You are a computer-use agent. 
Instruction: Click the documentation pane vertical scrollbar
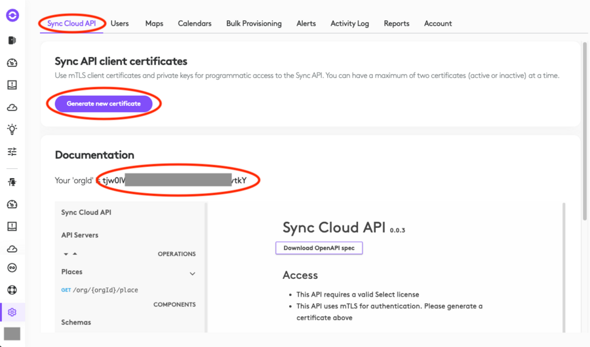[x=564, y=267]
